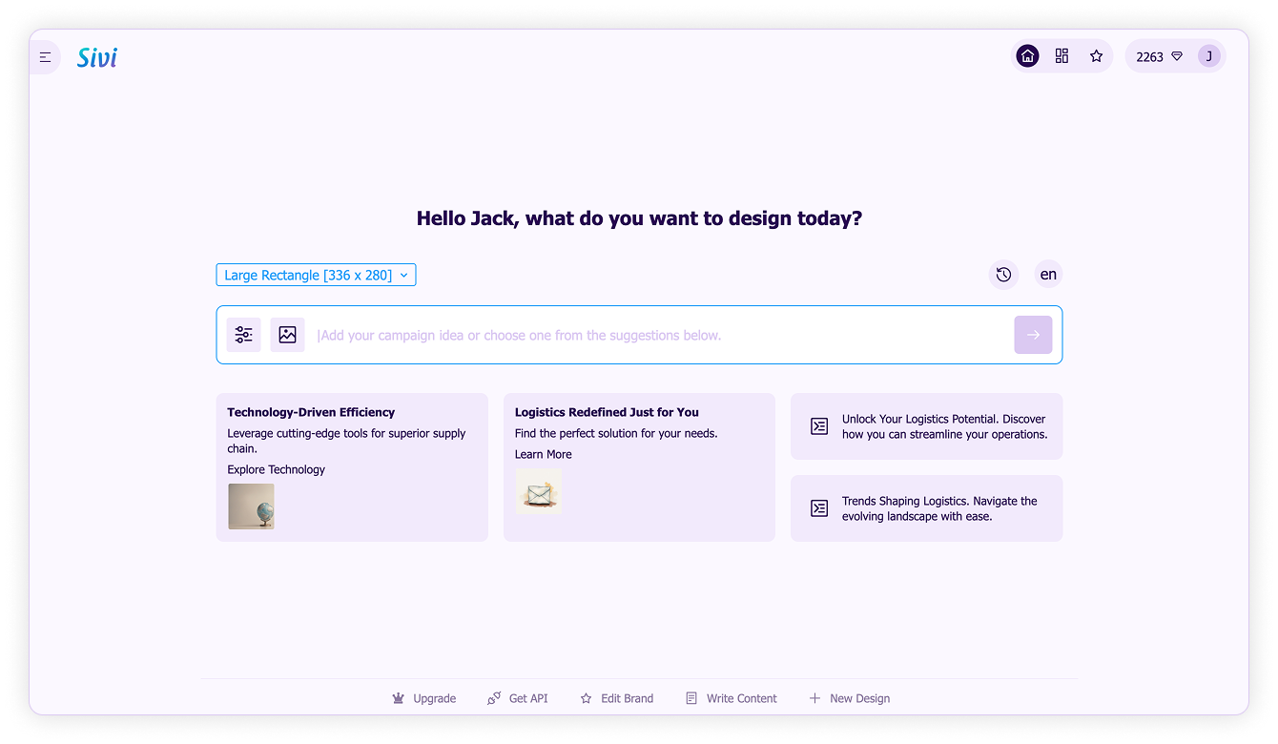Open the J user profile avatar
Image resolution: width=1278 pixels, height=744 pixels.
click(1209, 56)
